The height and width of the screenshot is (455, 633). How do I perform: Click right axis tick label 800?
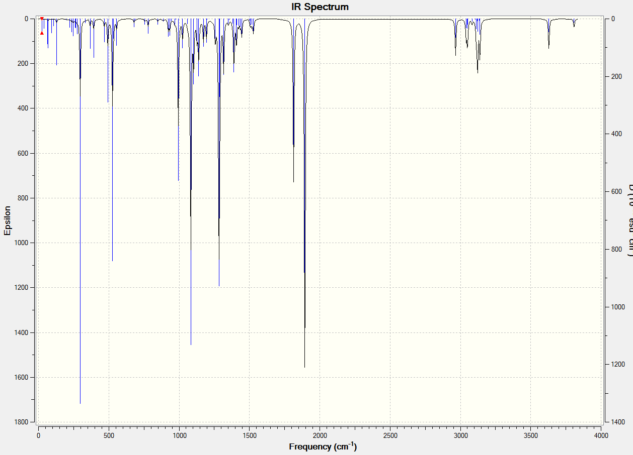(x=615, y=249)
